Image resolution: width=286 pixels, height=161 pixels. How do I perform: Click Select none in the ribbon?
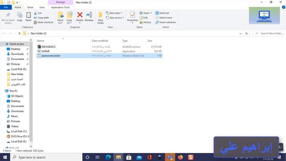[x=164, y=18]
